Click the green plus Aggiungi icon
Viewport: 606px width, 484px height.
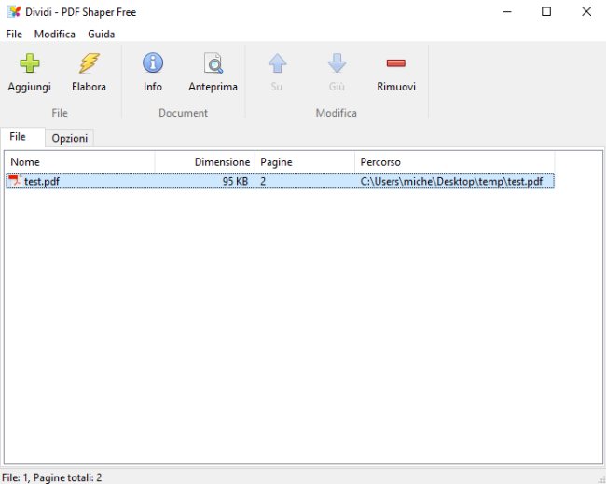(x=30, y=63)
